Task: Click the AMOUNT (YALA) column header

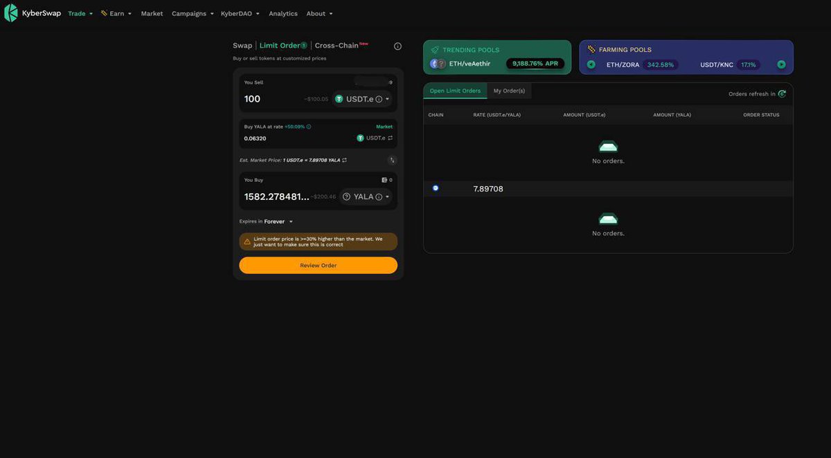Action: point(672,115)
